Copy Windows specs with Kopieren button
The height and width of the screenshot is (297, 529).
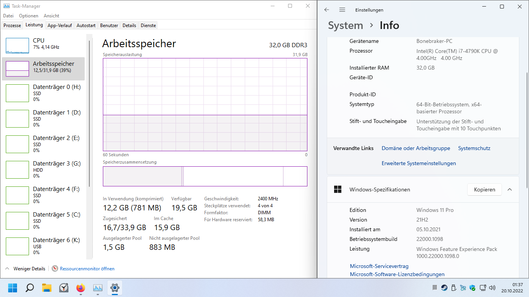coord(485,189)
